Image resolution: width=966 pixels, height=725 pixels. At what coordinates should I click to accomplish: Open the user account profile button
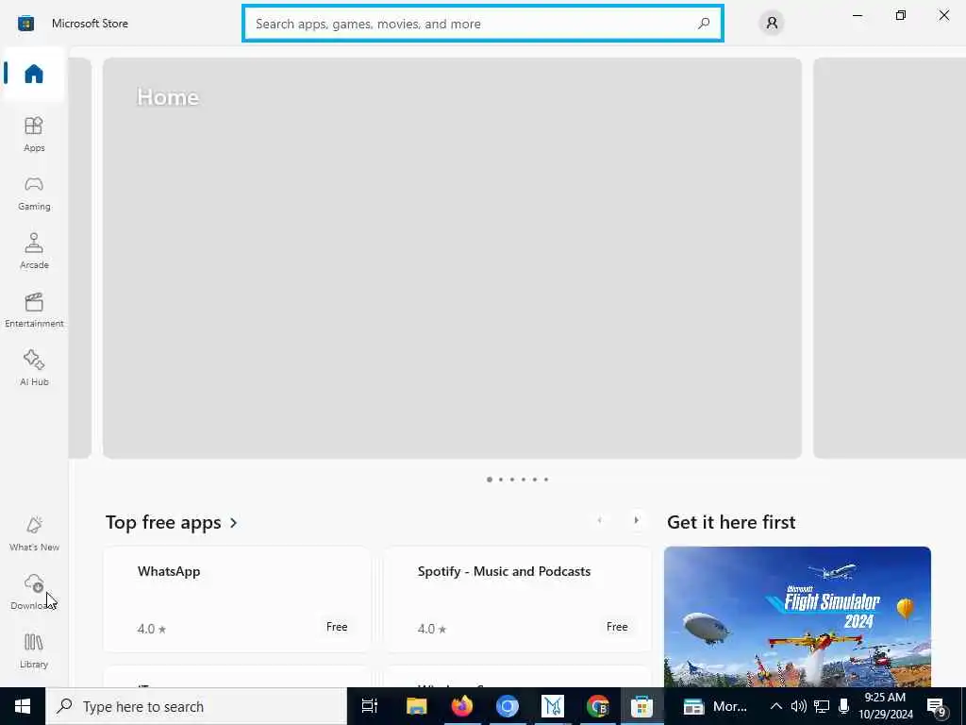pos(772,24)
